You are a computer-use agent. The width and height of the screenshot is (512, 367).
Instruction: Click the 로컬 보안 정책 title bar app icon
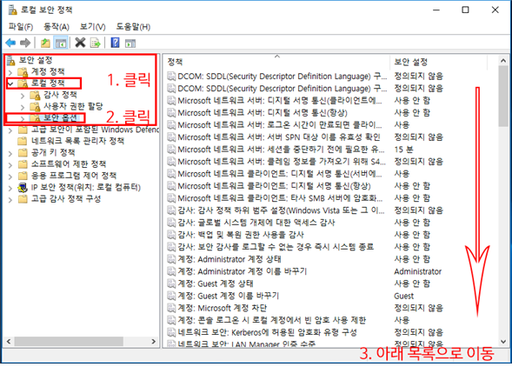point(12,10)
